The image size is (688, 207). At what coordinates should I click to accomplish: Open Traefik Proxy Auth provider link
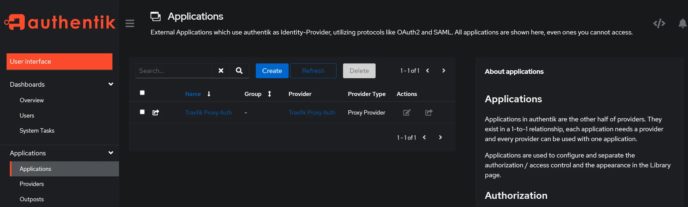click(x=312, y=112)
